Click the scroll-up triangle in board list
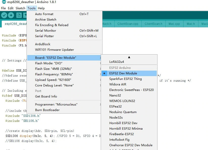 (129, 57)
